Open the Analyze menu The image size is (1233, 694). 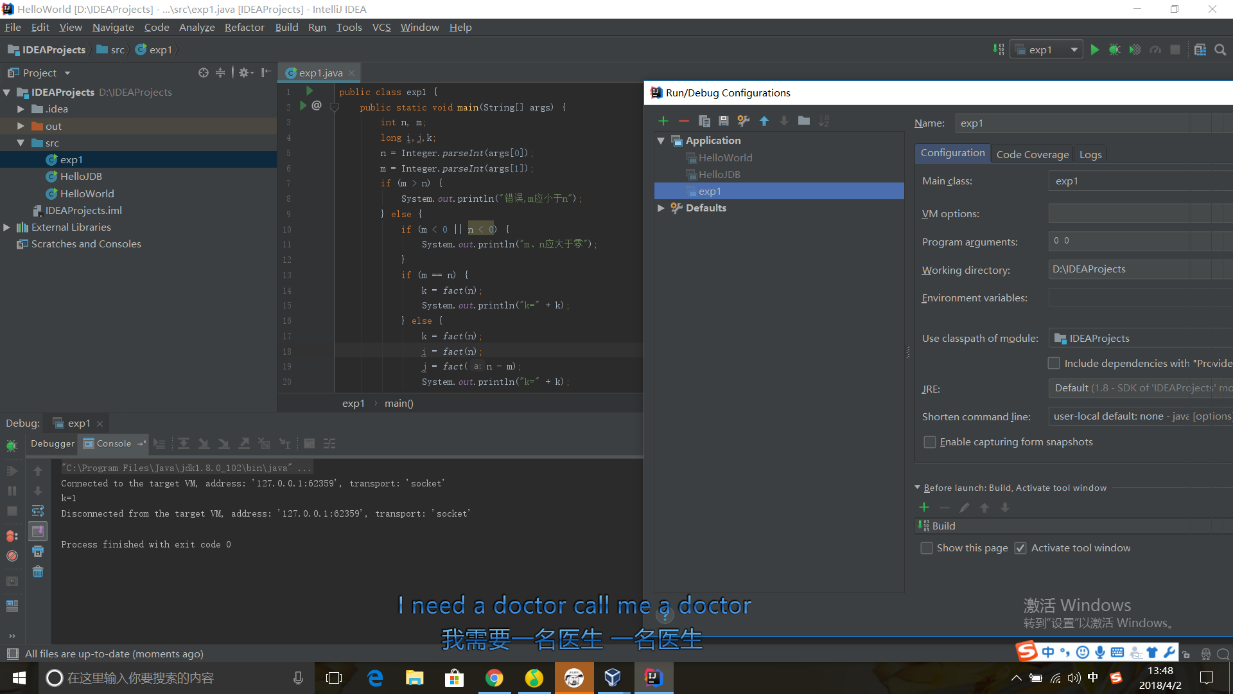[197, 27]
